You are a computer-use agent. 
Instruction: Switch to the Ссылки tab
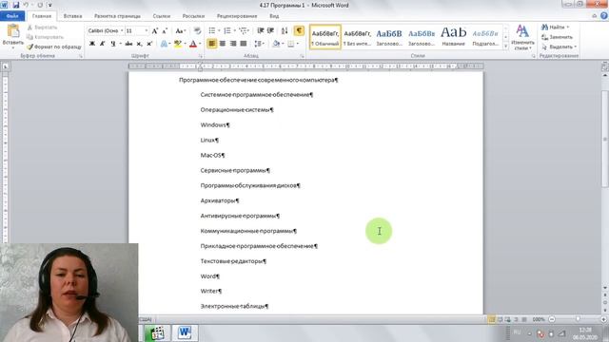[x=162, y=16]
